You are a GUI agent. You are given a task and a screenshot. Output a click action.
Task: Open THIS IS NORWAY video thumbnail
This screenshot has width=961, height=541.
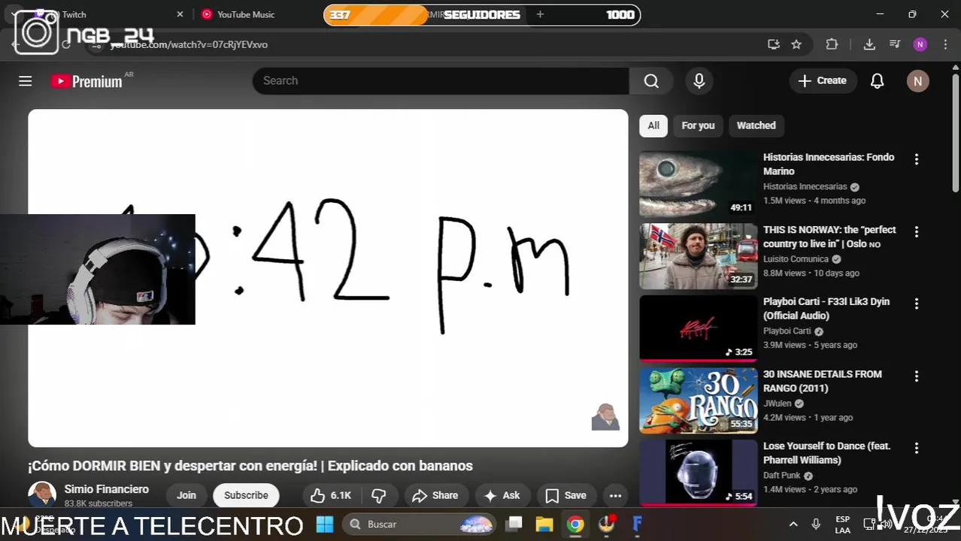(699, 256)
